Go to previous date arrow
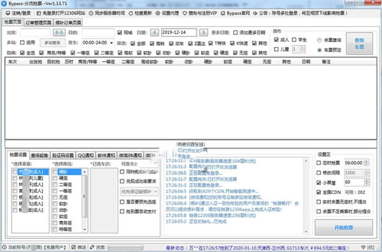The width and height of the screenshot is (382, 252). (x=155, y=32)
